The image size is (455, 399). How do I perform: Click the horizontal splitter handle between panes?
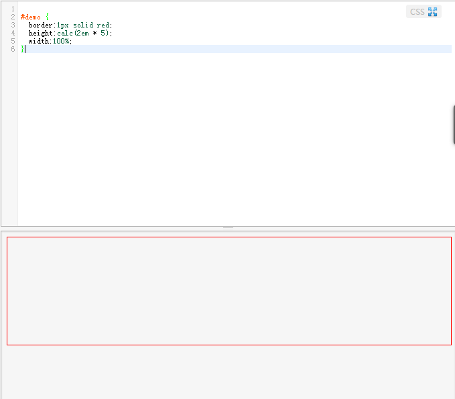pos(228,229)
